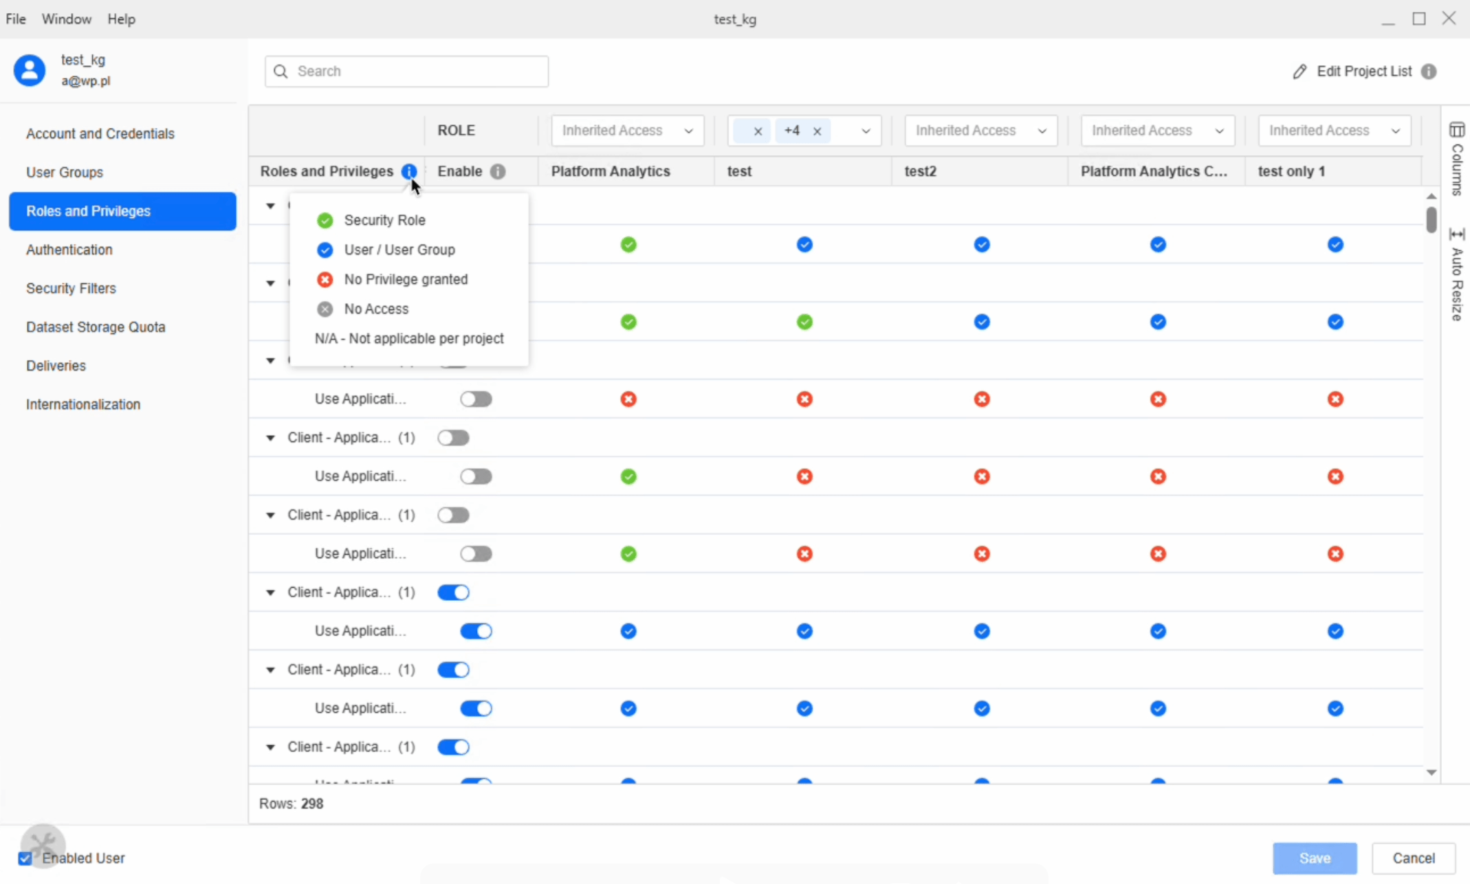
Task: Open the Columns panel on the right
Action: point(1458,129)
